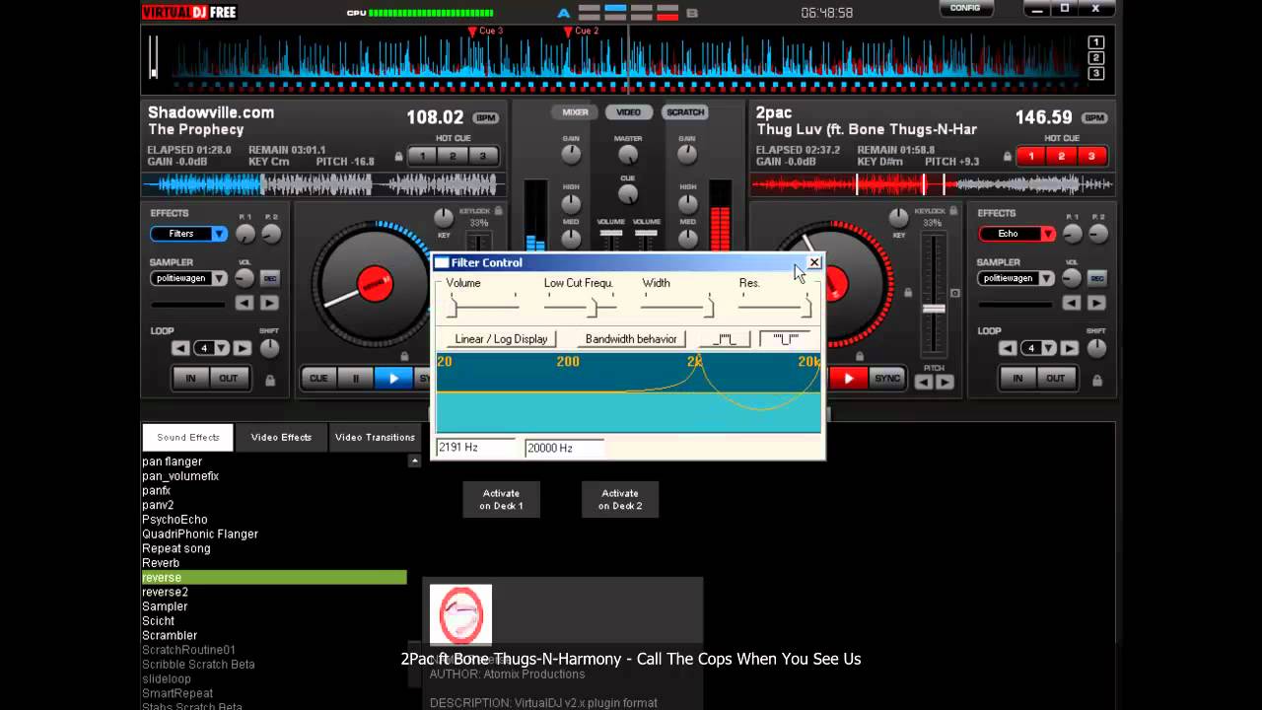1262x710 pixels.
Task: Trigger right deck red hot cue 2
Action: (1061, 156)
